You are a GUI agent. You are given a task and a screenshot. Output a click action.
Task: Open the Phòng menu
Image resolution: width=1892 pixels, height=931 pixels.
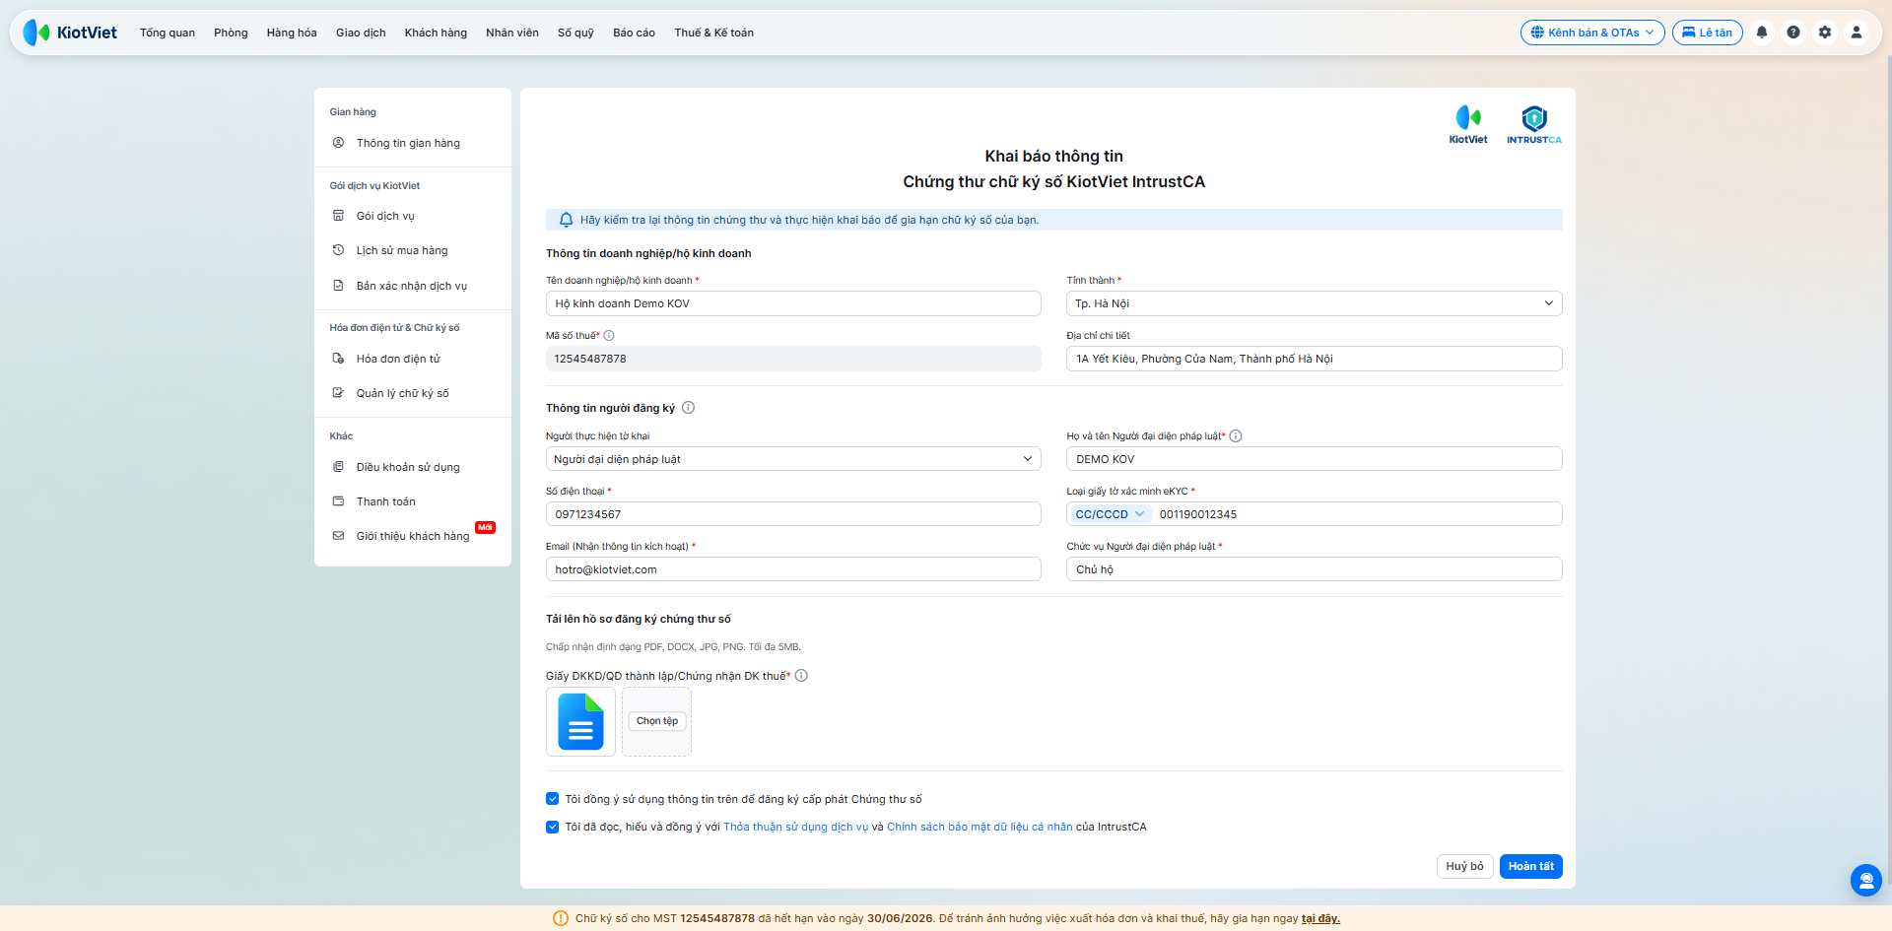pos(231,33)
